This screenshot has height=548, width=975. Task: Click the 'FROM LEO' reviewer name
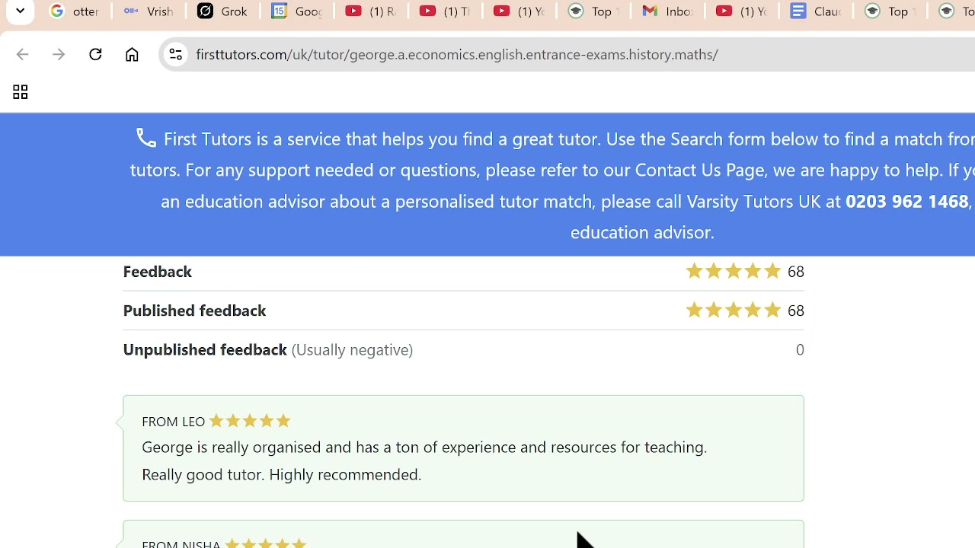click(173, 422)
